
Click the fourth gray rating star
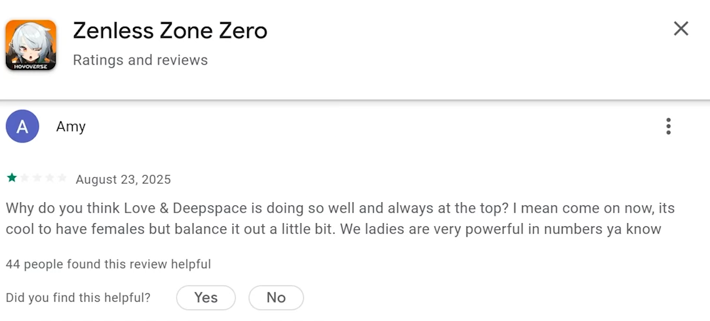(49, 178)
